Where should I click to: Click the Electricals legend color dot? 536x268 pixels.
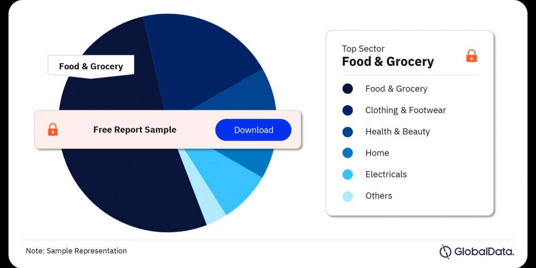(348, 175)
